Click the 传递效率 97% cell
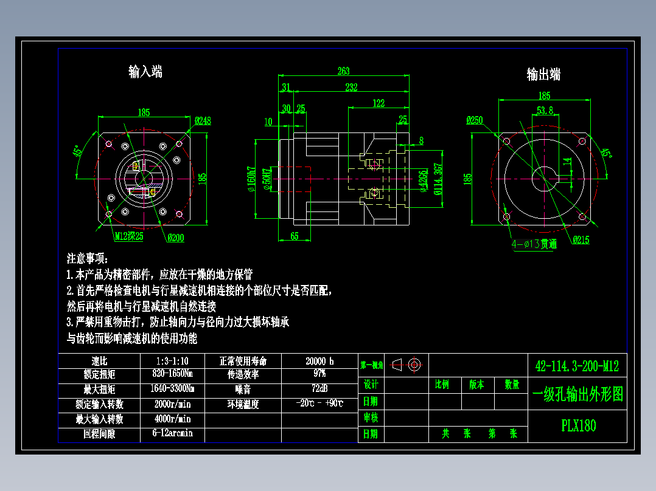Screen dimensions: 656x491 pyautogui.click(x=319, y=376)
